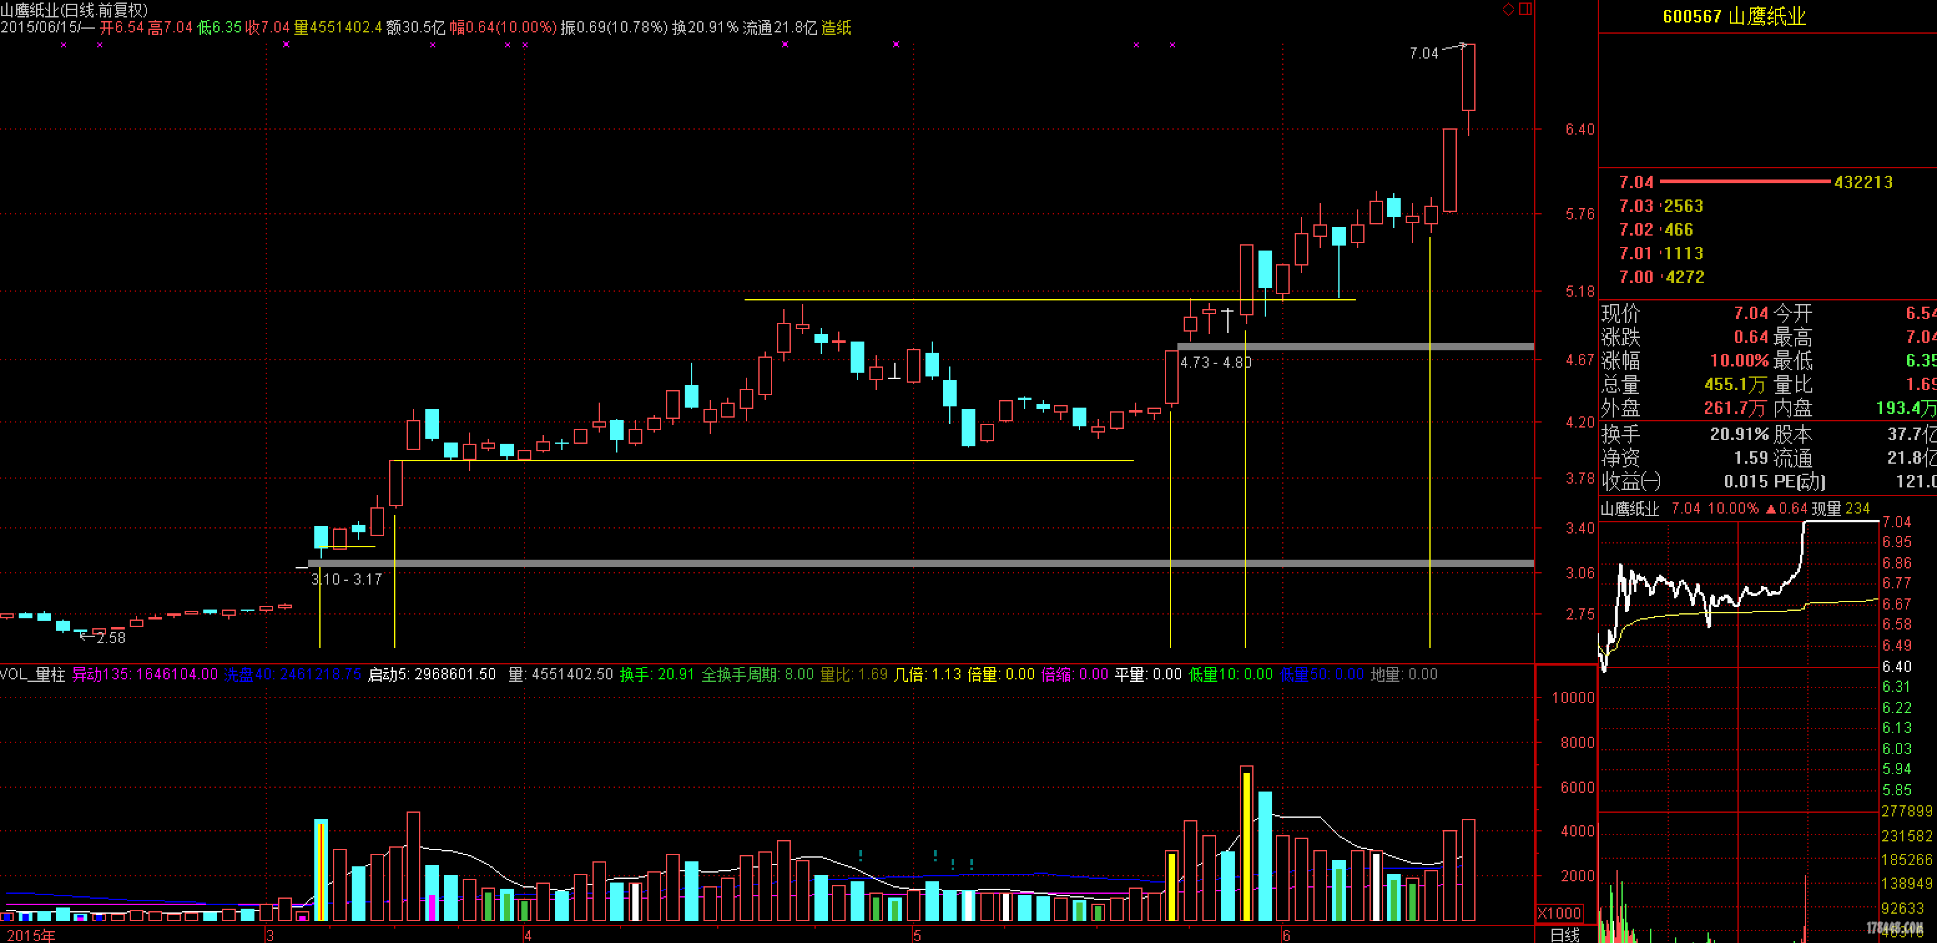Click the last limit-up candlestick at 7.04
The image size is (1937, 943).
tap(1469, 77)
